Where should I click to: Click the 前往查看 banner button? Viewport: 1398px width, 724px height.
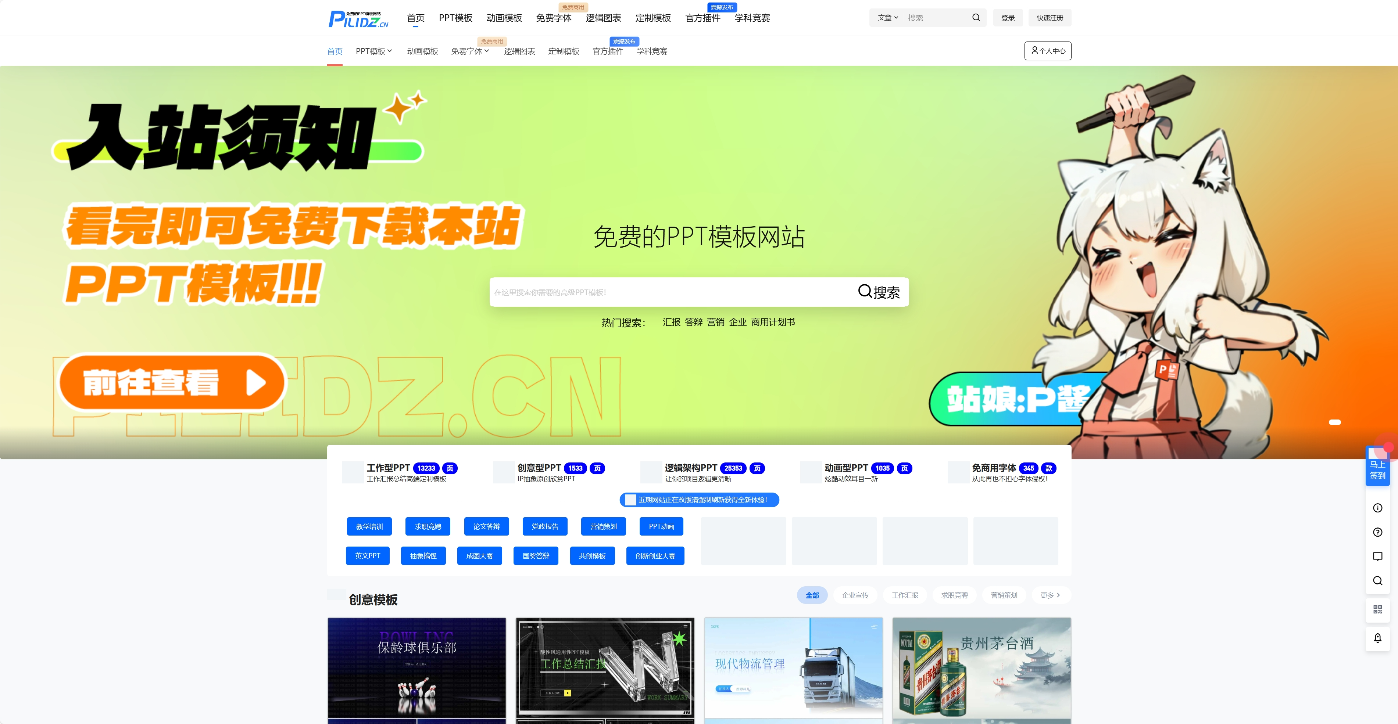tap(172, 383)
